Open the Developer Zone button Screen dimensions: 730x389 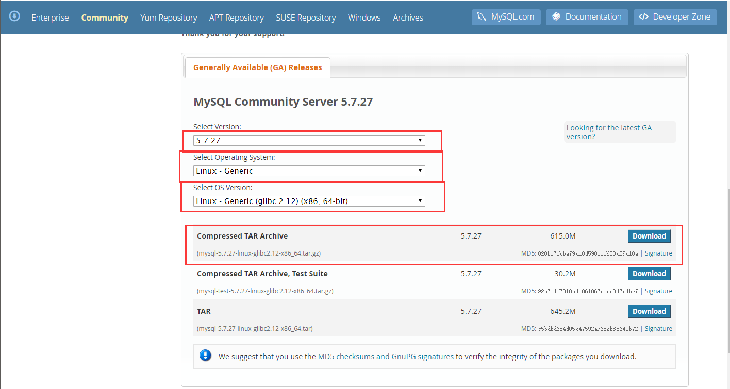[x=675, y=16]
